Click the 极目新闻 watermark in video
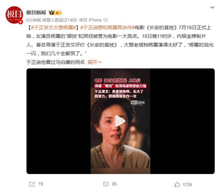Screen dimensions: 221x190 point(138,103)
